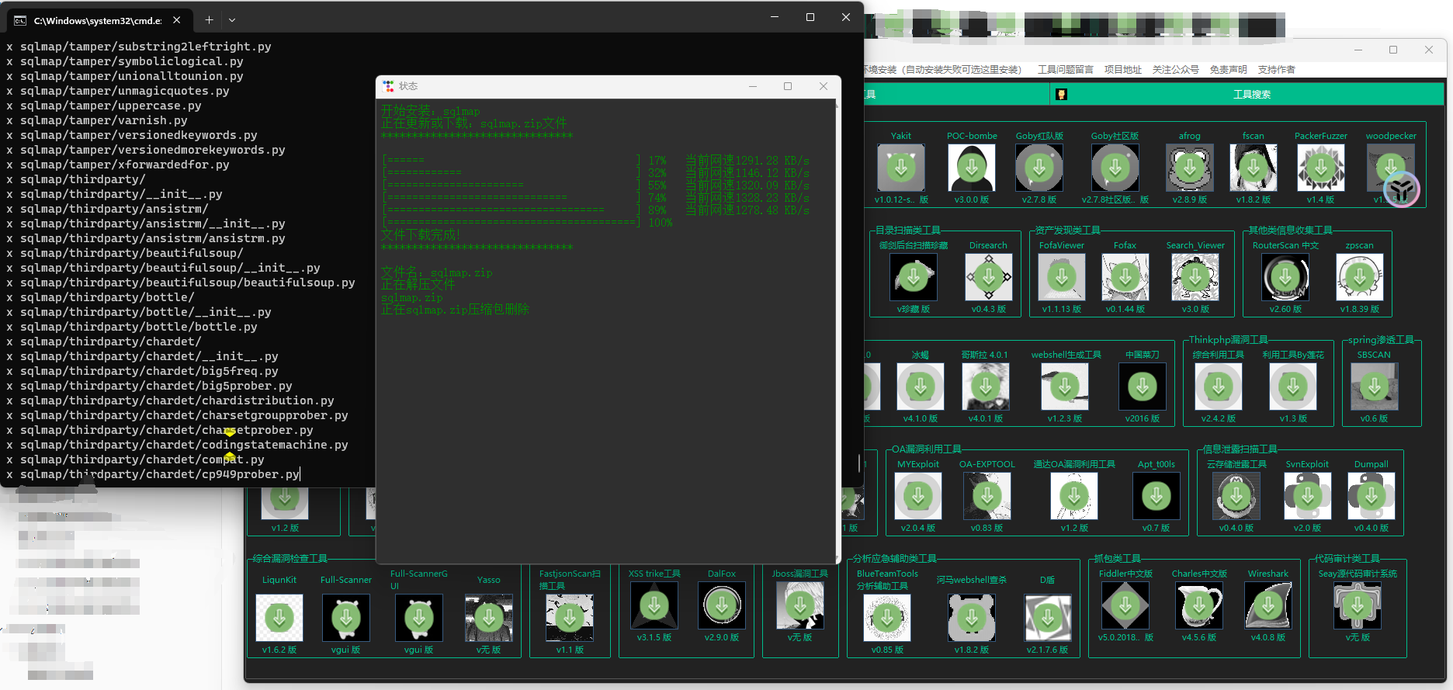Download Fiddler中文版
This screenshot has width=1453, height=690.
pyautogui.click(x=1125, y=605)
